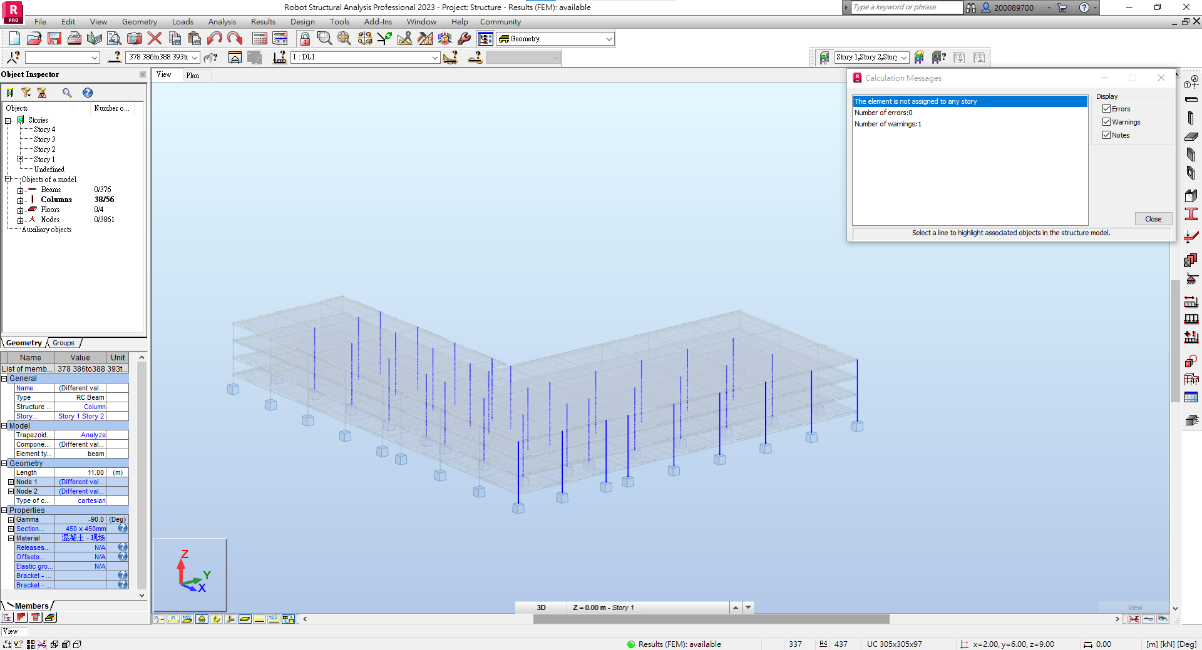Screen dimensions: 1202x650
Task: Open Preferences via the wrench icon
Action: click(x=466, y=38)
